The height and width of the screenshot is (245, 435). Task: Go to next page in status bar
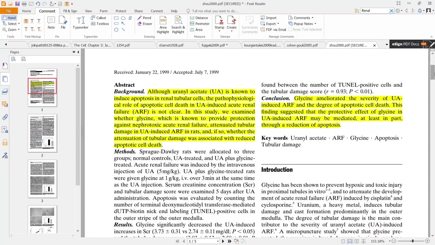pos(223,241)
